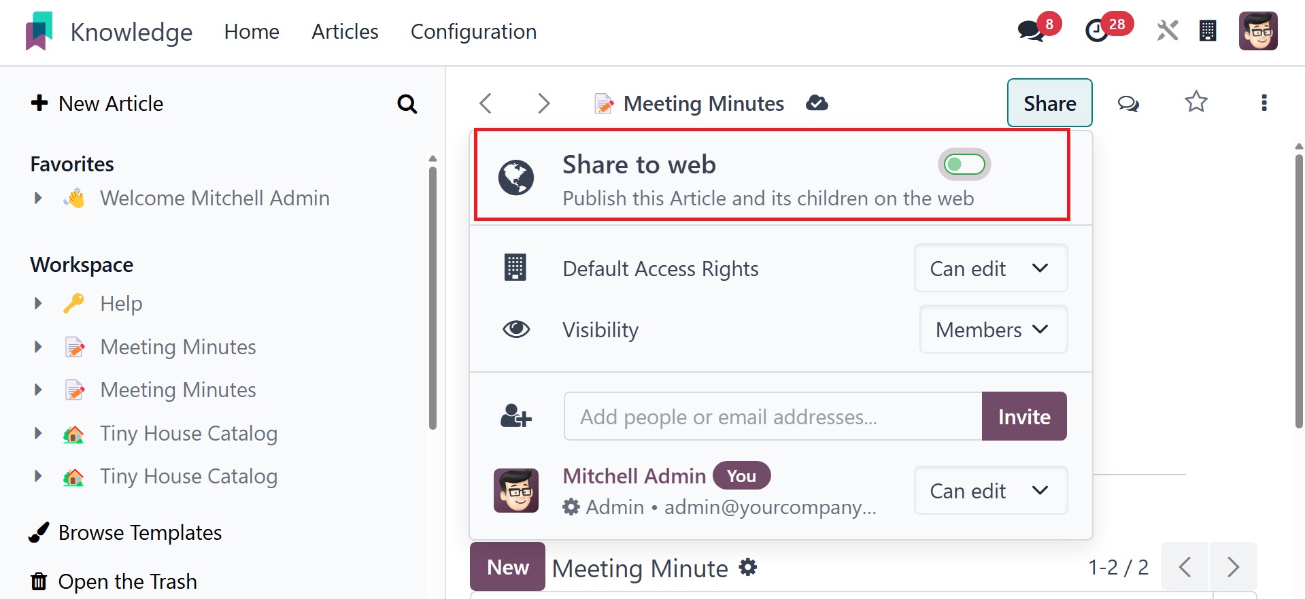The height and width of the screenshot is (599, 1305).
Task: Add Meeting Minutes to favorites with star
Action: pos(1196,102)
